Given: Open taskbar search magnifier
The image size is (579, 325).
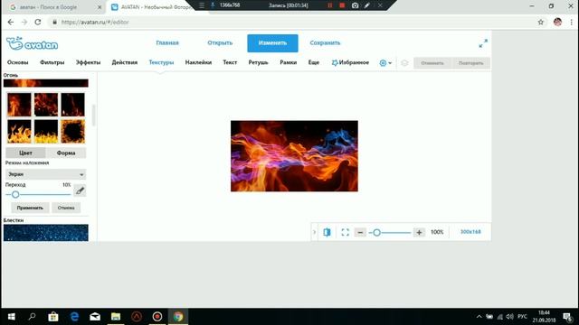Looking at the screenshot, I should pyautogui.click(x=33, y=317).
